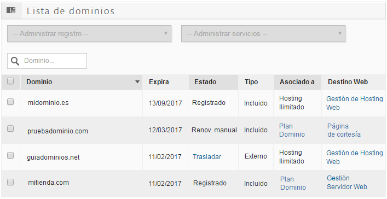Screen dimensions: 387x199
Task: Select the pruebadominio.com row checkbox
Action: coord(10,128)
